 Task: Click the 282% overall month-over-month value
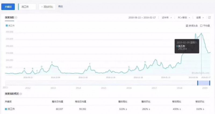point(145,109)
